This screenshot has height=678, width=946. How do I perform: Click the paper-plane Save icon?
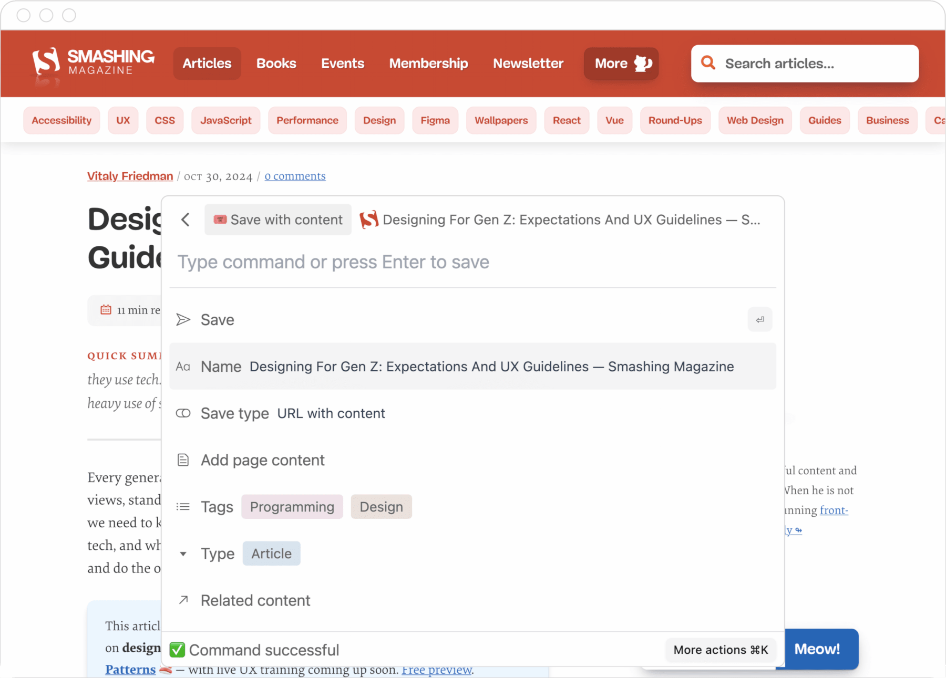tap(183, 319)
